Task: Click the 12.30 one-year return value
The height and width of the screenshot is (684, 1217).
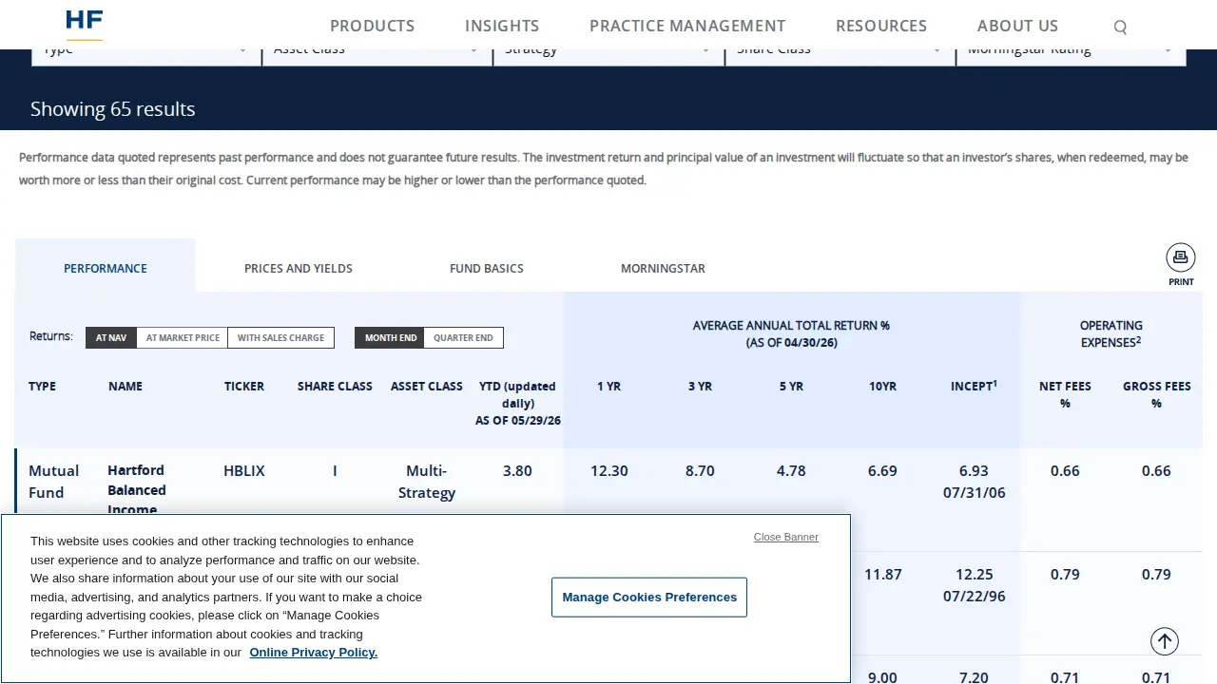Action: pos(608,470)
